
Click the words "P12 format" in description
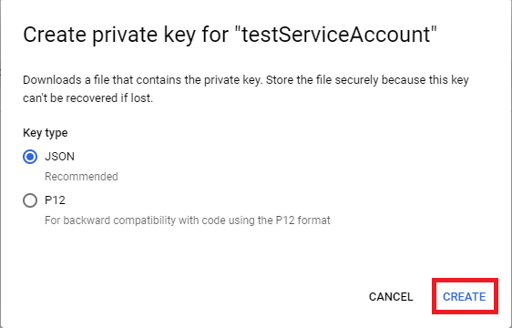click(x=303, y=220)
